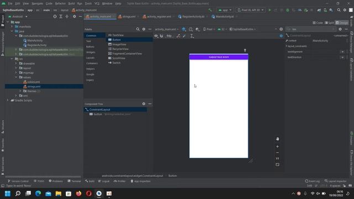Switch editor to Split view mode
Viewport: 354px width, 199px height.
tap(329, 23)
